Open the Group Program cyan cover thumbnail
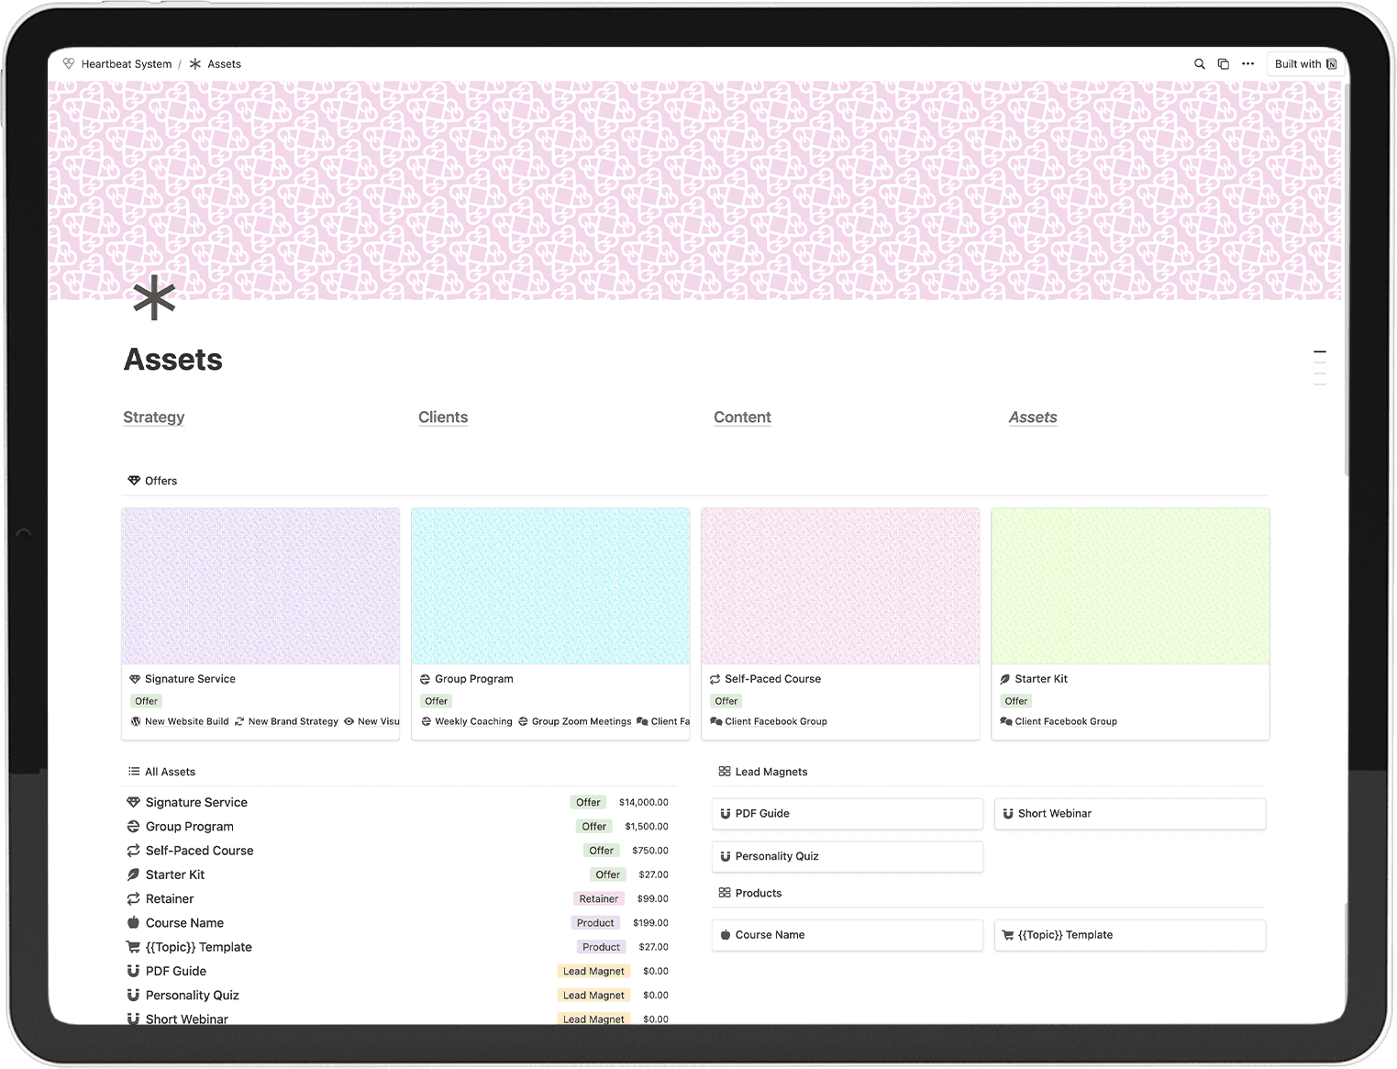 pyautogui.click(x=550, y=586)
